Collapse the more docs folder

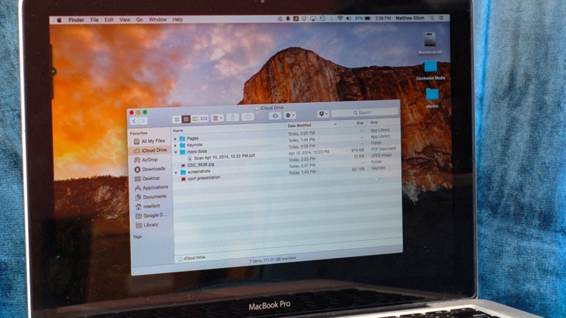(175, 152)
